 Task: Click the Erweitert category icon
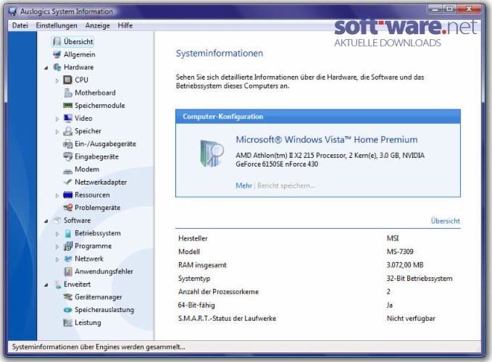(x=57, y=285)
